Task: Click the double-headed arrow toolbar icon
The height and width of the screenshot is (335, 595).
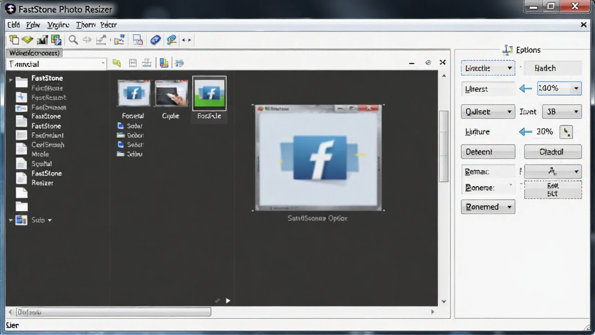Action: [x=187, y=40]
